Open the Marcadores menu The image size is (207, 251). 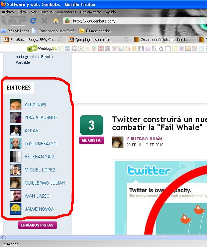click(x=67, y=12)
